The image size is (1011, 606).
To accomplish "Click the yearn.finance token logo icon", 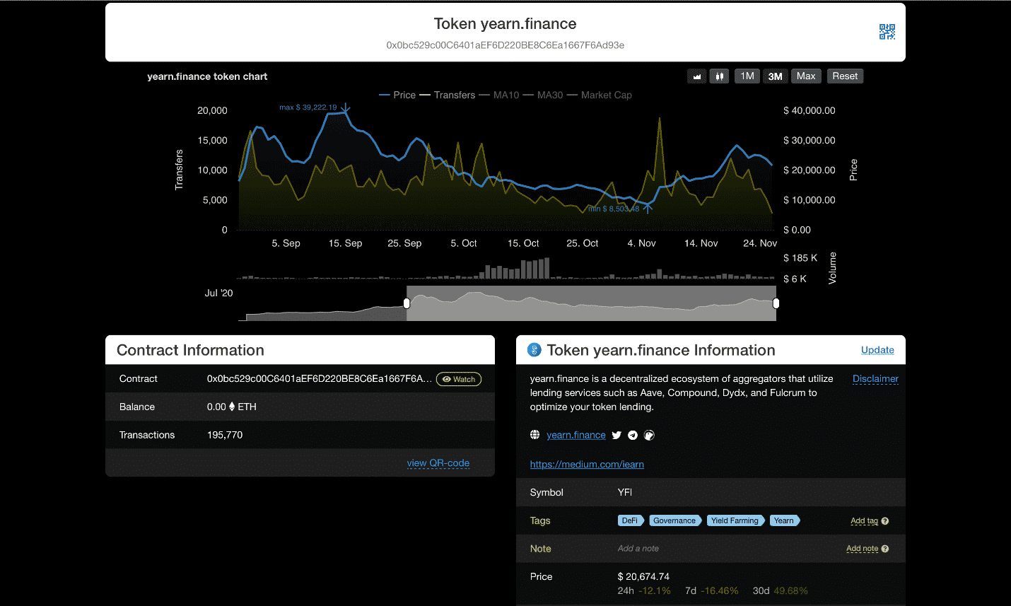I will click(534, 349).
